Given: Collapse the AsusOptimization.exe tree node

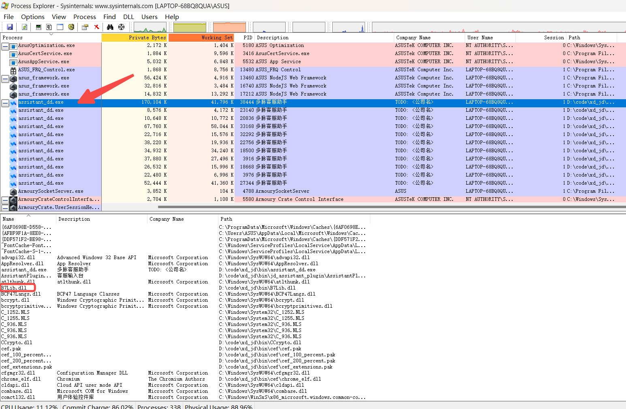Looking at the screenshot, I should point(5,46).
